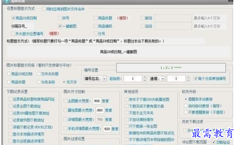Viewport: 237px width, 145px height.
Task: Select 不要提醒更新 (不推荐) radio button
Action: click(186, 112)
